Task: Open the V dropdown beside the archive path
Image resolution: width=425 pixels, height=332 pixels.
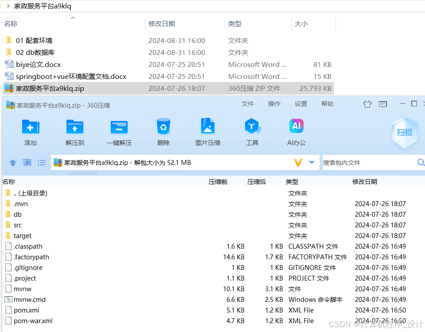Action: click(x=312, y=163)
